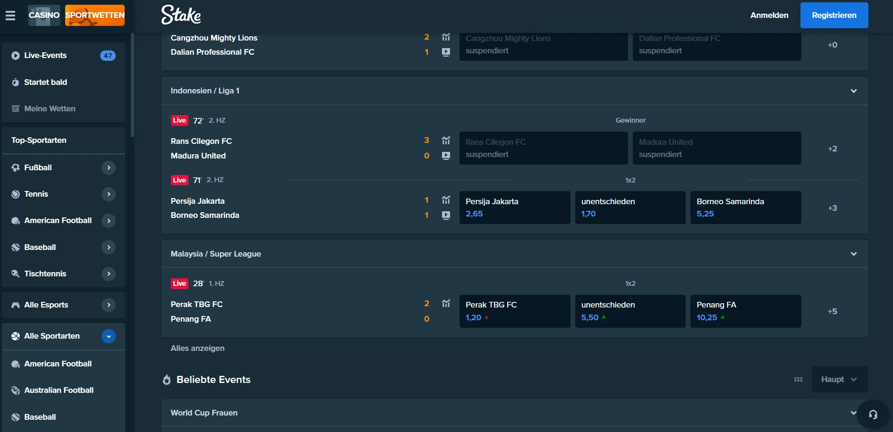The height and width of the screenshot is (432, 893).
Task: Collapse the Indonesien / Liga 1 section
Action: pos(854,91)
